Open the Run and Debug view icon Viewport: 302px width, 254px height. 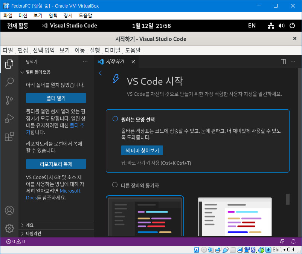(x=9, y=118)
